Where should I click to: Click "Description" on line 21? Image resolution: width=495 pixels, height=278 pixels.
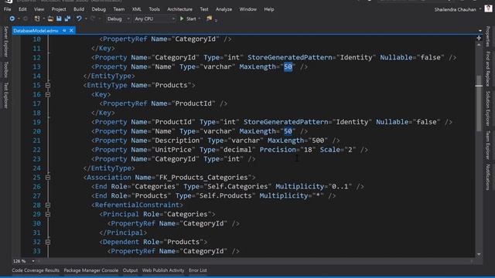(x=177, y=141)
